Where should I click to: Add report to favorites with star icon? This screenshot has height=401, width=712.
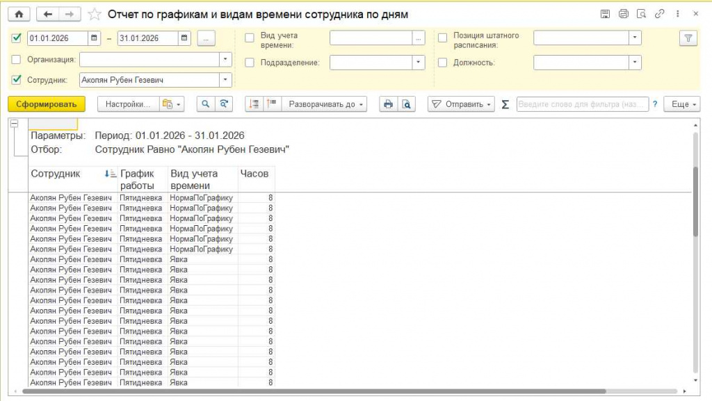94,15
